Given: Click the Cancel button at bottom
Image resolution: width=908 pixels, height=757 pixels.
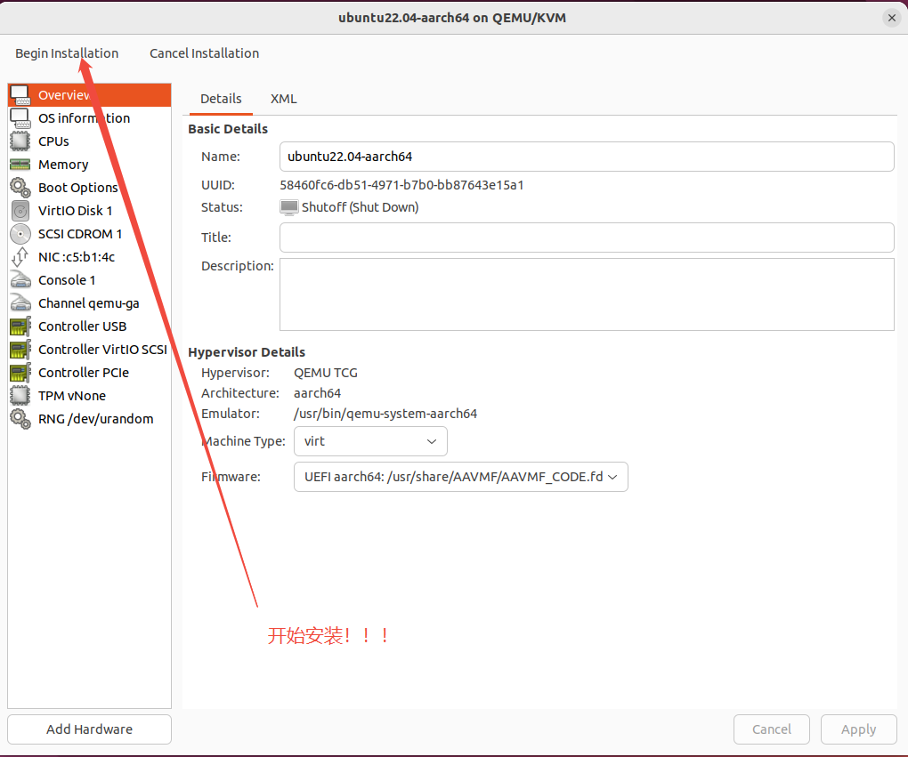Looking at the screenshot, I should (771, 729).
